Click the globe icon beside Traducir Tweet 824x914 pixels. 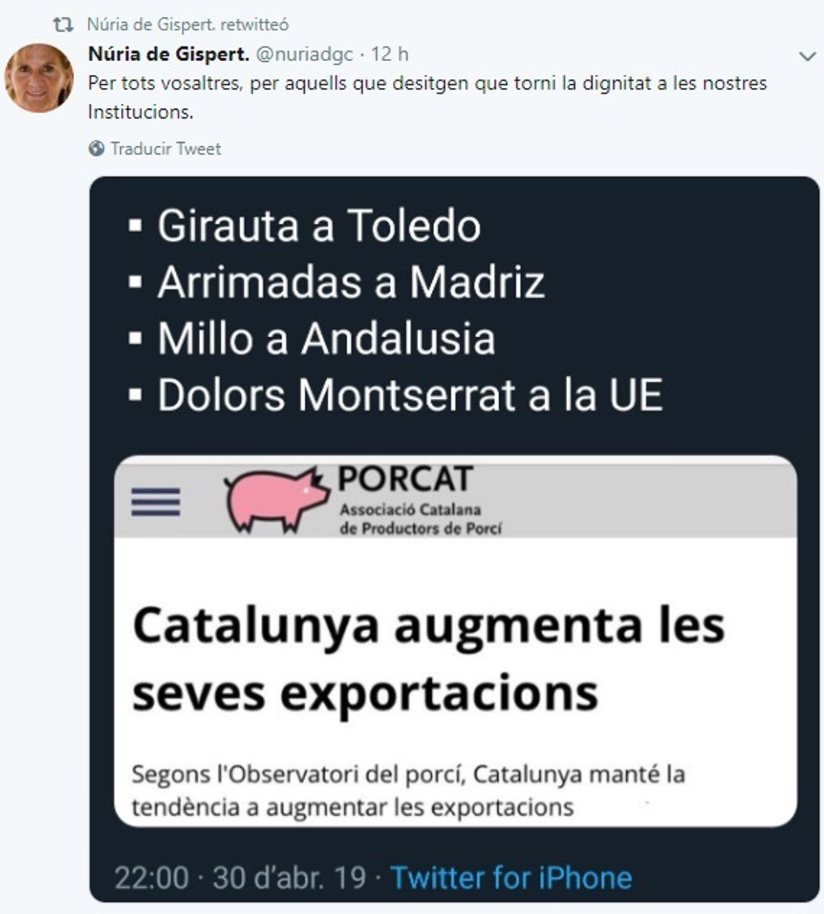click(x=97, y=148)
